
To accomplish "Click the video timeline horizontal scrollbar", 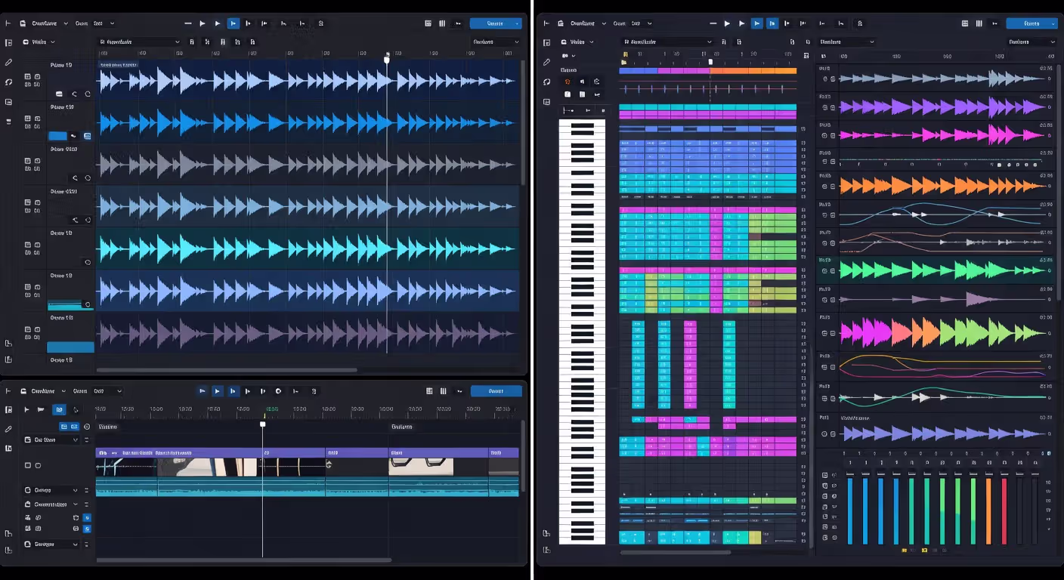I will 243,560.
